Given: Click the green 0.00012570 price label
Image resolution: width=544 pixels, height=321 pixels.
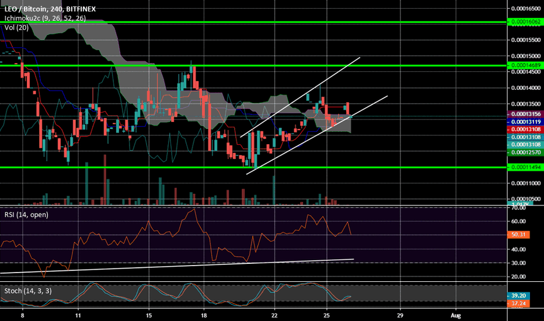Looking at the screenshot, I should 525,152.
